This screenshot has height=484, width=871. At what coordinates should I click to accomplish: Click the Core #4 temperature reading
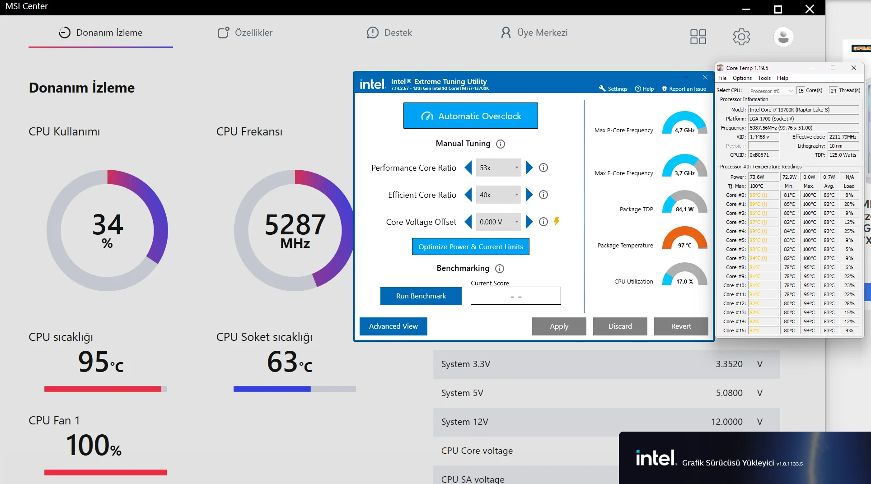tap(764, 231)
